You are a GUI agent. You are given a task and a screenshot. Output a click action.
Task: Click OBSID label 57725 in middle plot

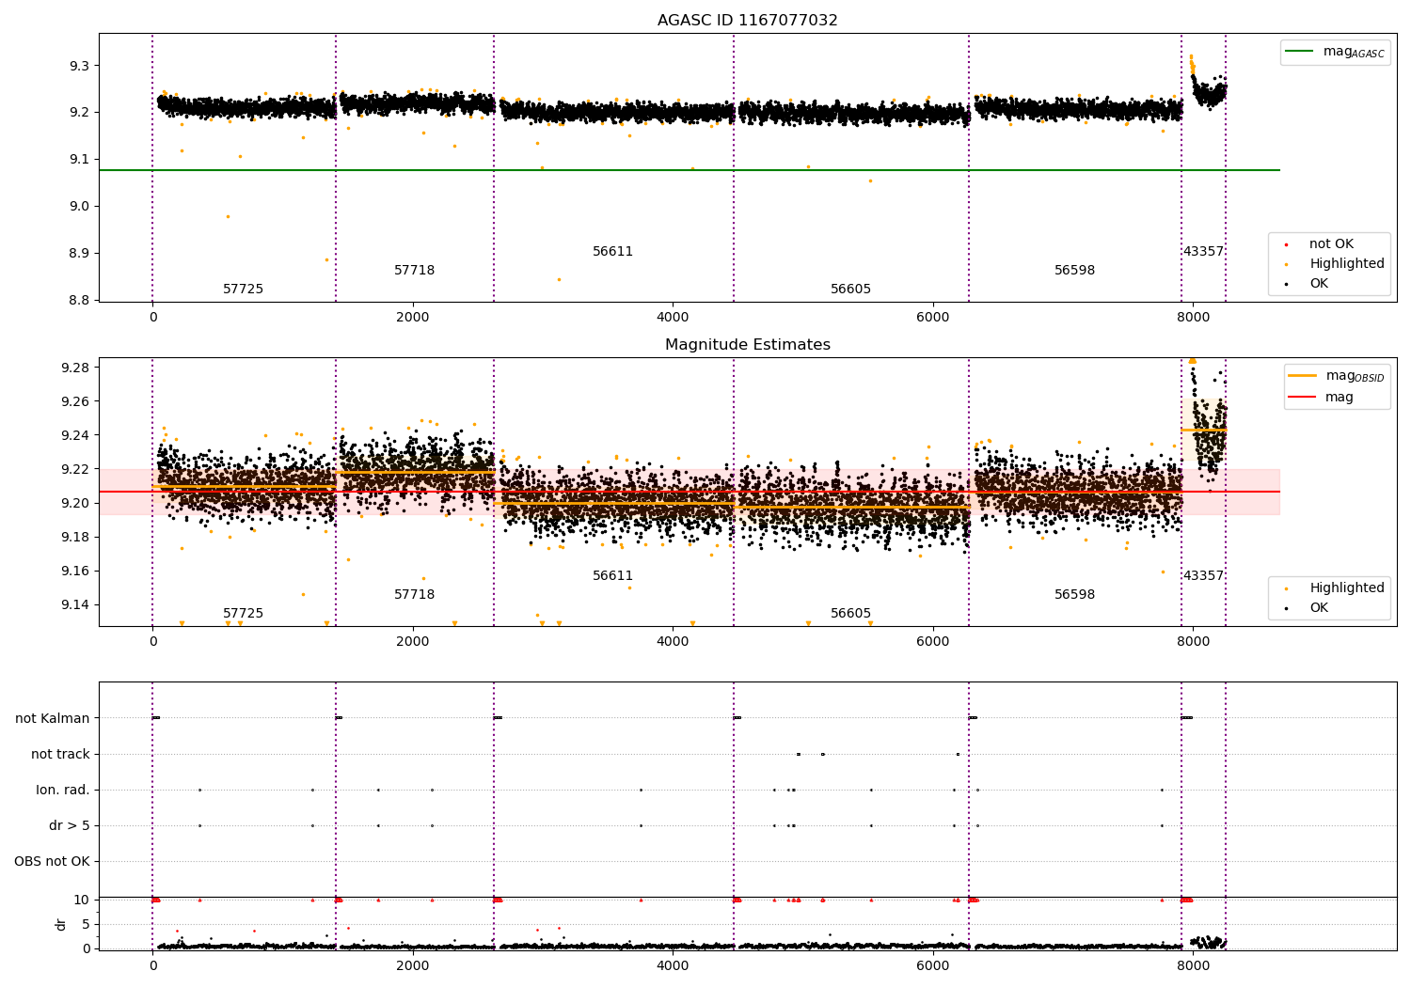coord(243,614)
